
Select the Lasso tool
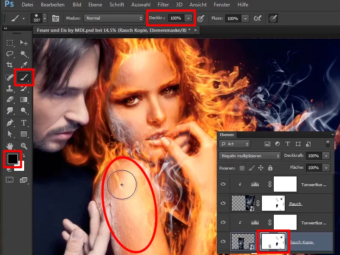pyautogui.click(x=10, y=54)
